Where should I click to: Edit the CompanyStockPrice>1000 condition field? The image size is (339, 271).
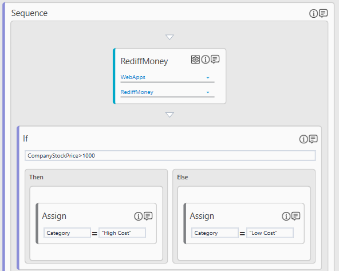pos(170,155)
